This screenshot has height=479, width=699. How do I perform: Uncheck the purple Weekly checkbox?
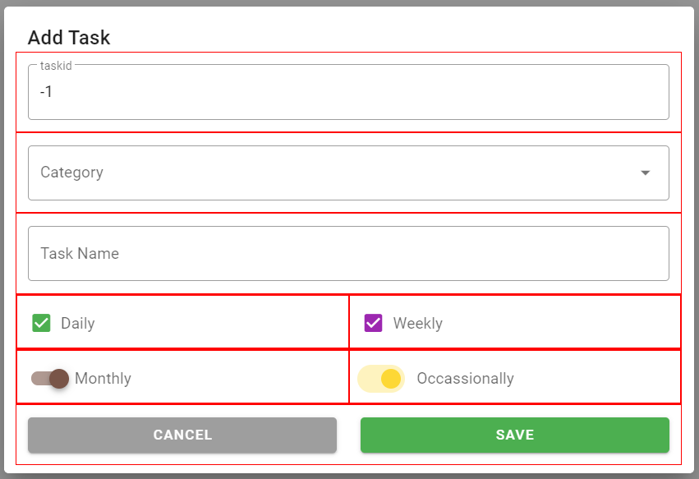point(374,323)
